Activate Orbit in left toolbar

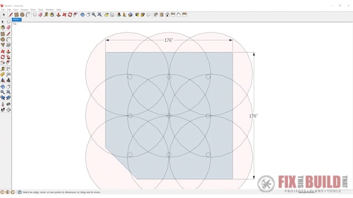(x=3, y=87)
